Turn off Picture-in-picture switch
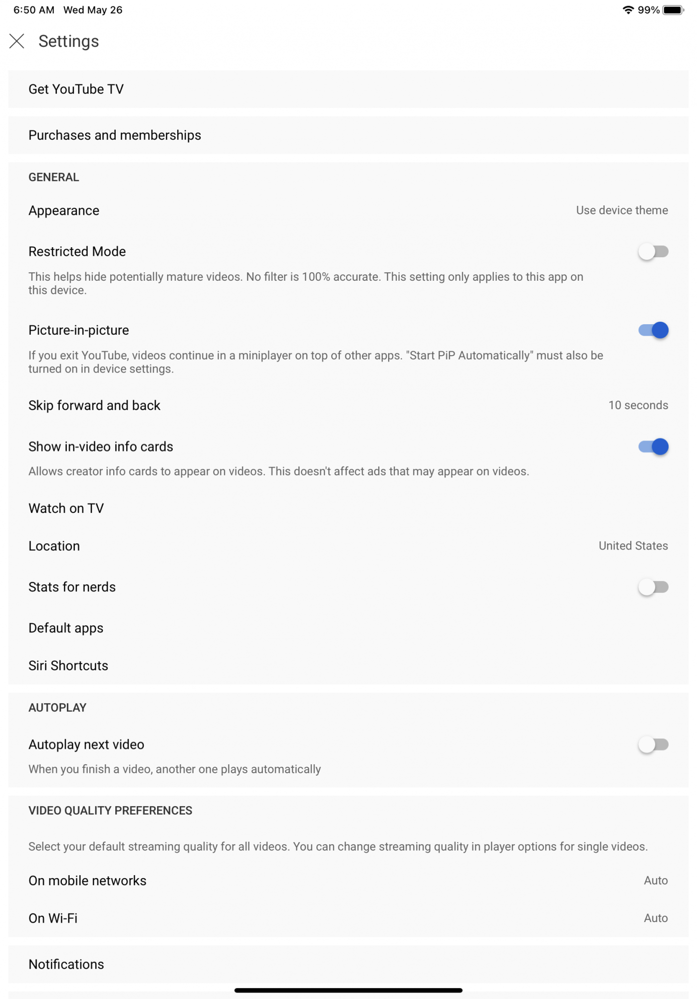The image size is (697, 999). tap(653, 330)
